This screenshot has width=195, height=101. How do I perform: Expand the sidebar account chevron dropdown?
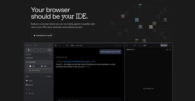[x=50, y=45]
